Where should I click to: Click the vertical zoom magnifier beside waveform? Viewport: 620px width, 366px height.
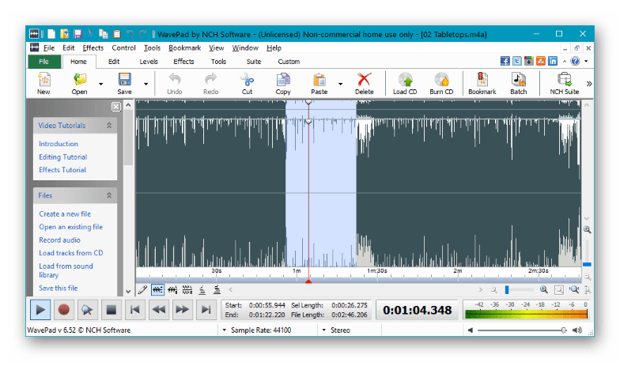[x=587, y=229]
